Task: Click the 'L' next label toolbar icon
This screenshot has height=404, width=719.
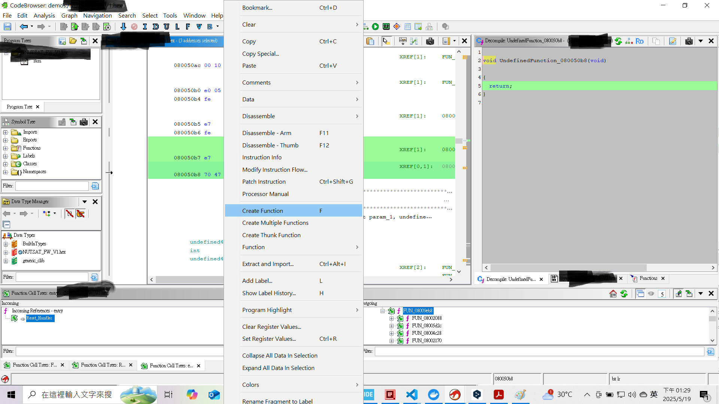Action: tap(178, 27)
